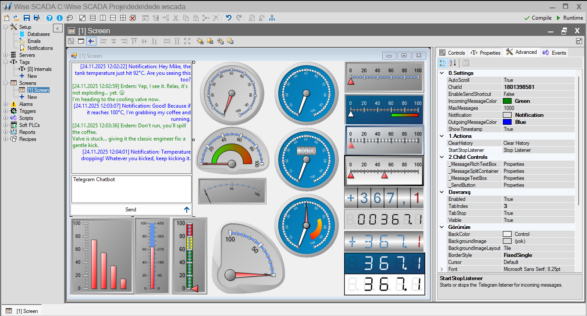Open the Help question mark icon
Screen dimensions: 587x316
pyautogui.click(x=50, y=18)
